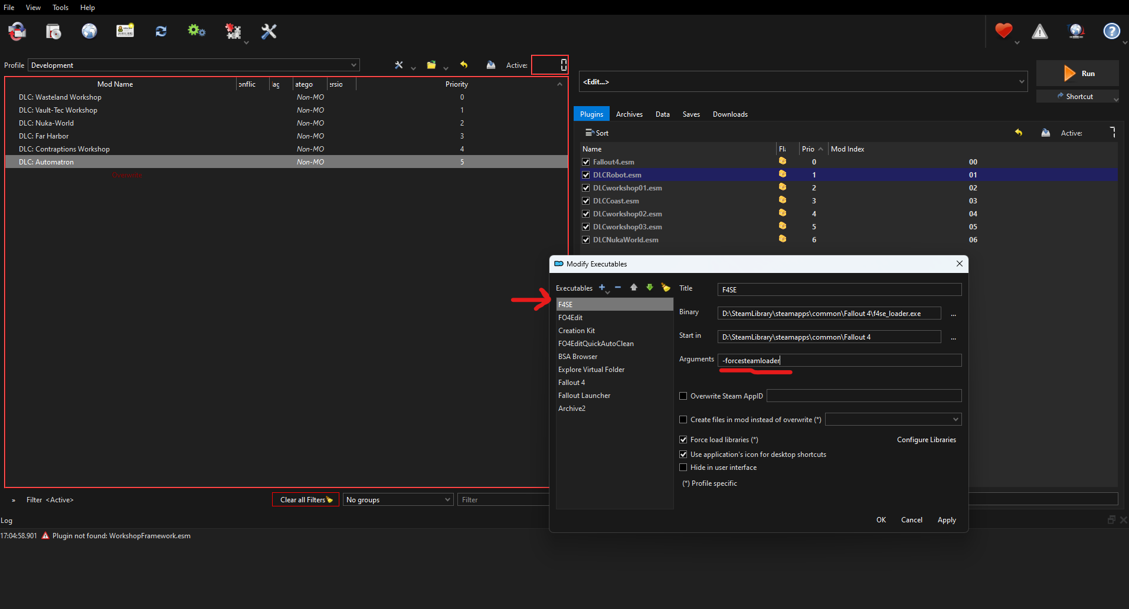1129x609 pixels.
Task: Select FO4Edit in executables list
Action: coord(614,318)
